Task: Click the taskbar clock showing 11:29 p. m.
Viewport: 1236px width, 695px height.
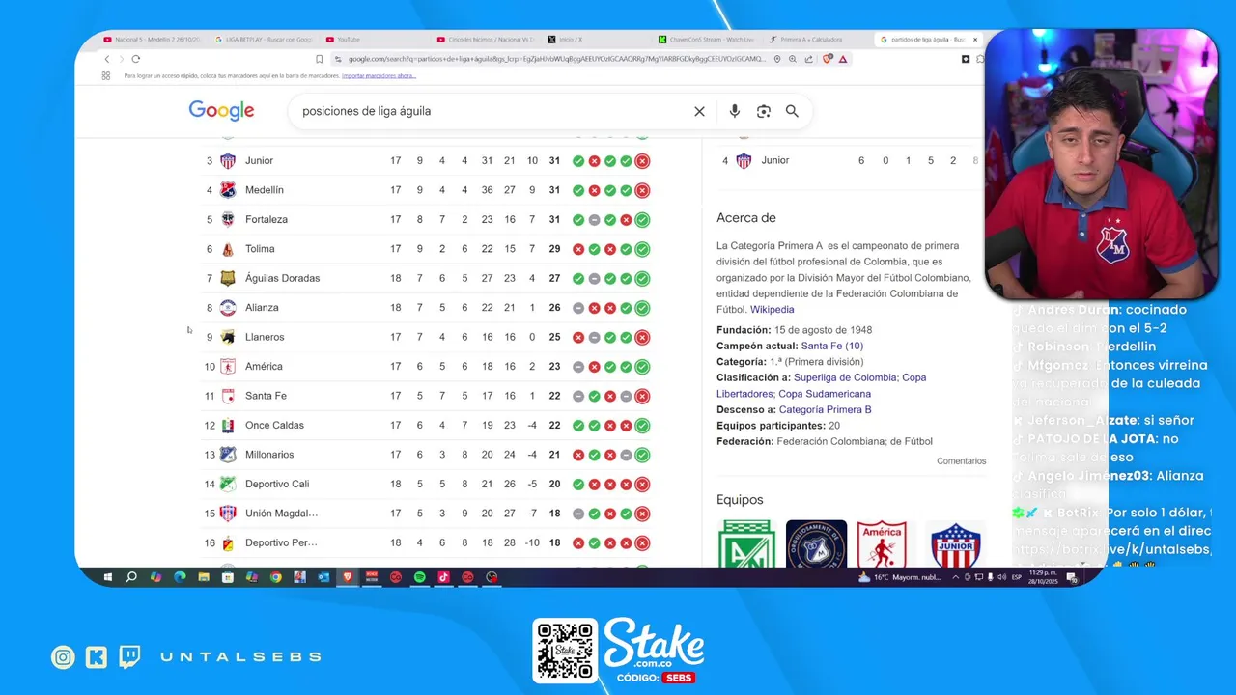Action: pyautogui.click(x=1042, y=577)
